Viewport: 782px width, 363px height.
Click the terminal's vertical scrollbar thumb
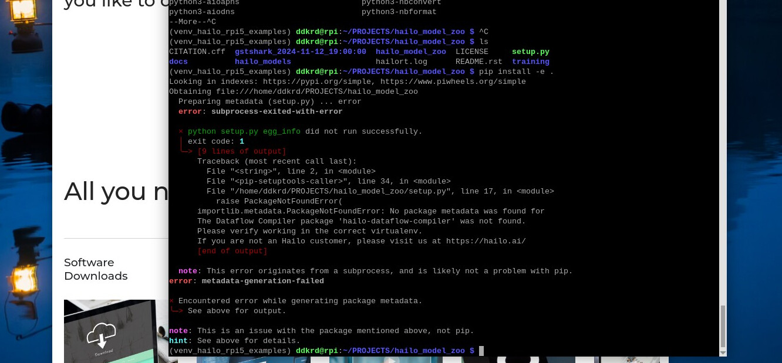tap(723, 326)
